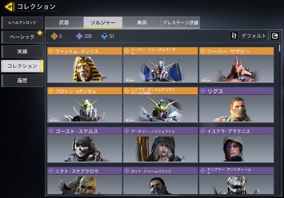The height and width of the screenshot is (198, 284).
Task: Click the yellow back arrow icon
Action: [x=9, y=7]
